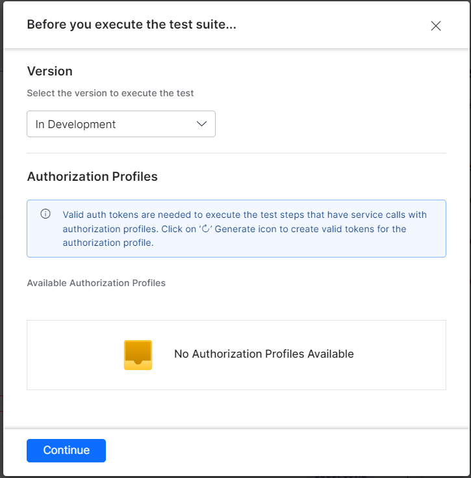Click the final 'authorization profile.' notice line
This screenshot has height=478, width=471.
click(107, 243)
